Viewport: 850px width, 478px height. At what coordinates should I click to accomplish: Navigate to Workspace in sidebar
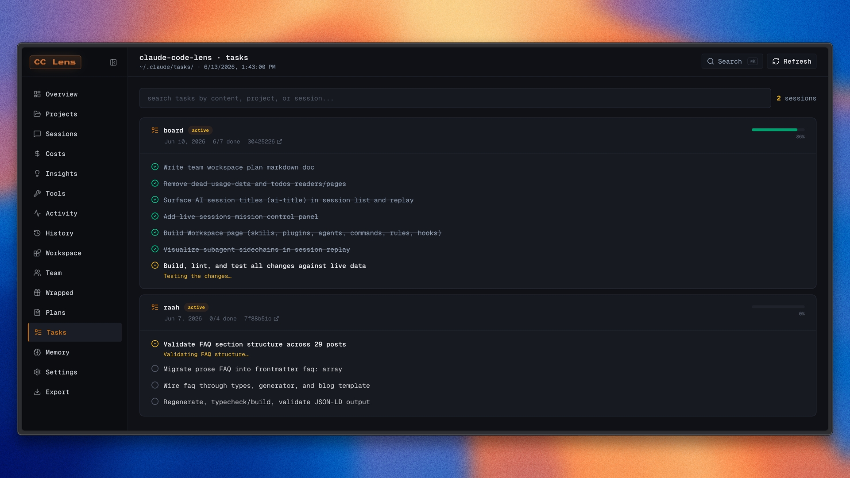tap(75, 253)
